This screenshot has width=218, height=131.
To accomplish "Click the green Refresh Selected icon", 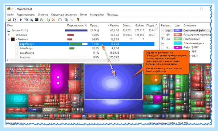I will 42,20.
